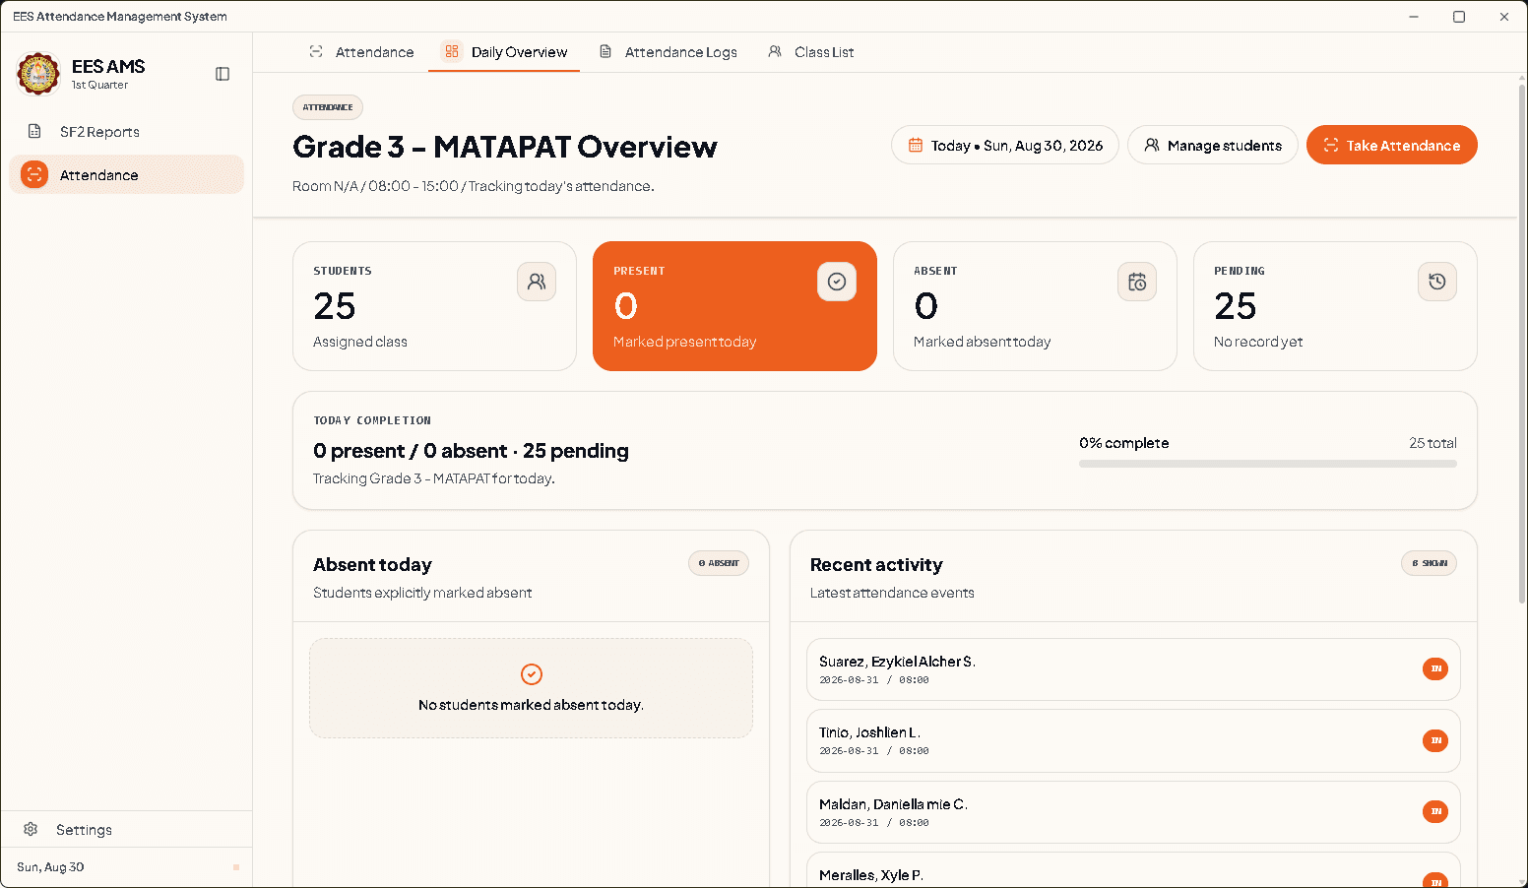
Task: Collapse the sidebar with the panel toggle icon
Action: coord(223,74)
